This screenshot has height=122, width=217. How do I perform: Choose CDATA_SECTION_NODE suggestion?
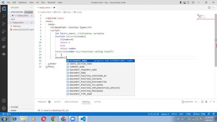[100, 64]
